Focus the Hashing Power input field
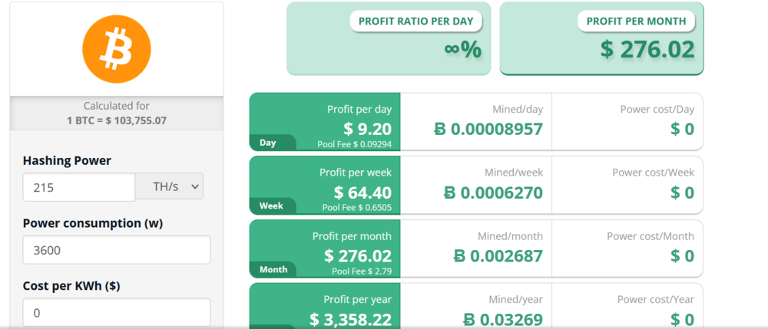 point(79,186)
